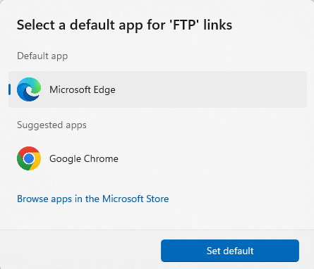Select Microsoft Edge as the default app
This screenshot has height=269, width=314.
coord(157,89)
